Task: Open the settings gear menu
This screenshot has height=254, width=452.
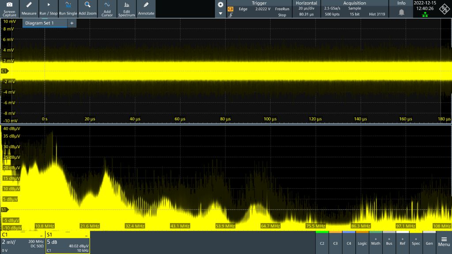Action: click(x=220, y=5)
